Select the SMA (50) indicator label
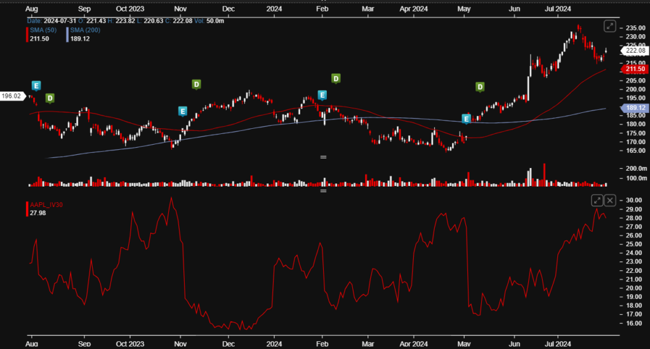 [43, 30]
